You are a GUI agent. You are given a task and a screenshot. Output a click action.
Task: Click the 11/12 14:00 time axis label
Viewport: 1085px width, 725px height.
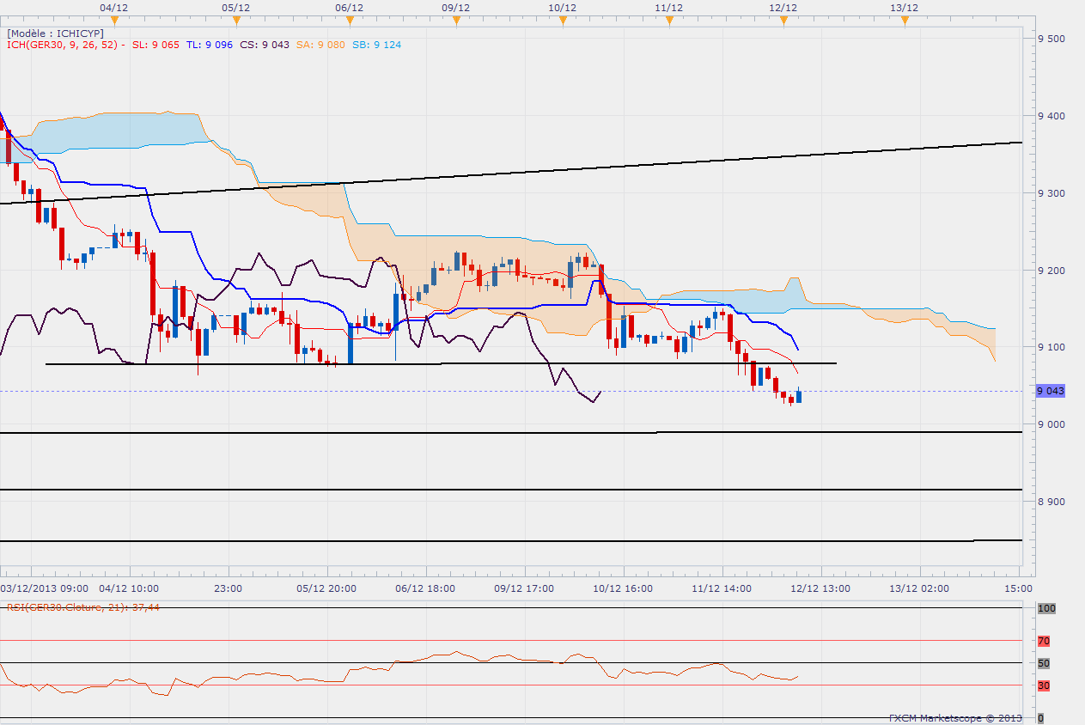tap(722, 588)
